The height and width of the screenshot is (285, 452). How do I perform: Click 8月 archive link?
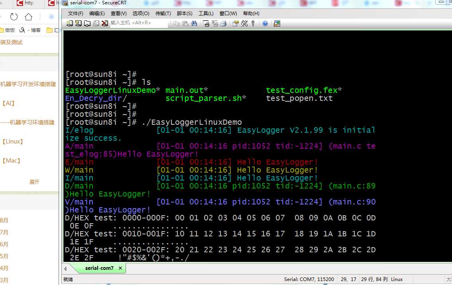click(x=4, y=220)
